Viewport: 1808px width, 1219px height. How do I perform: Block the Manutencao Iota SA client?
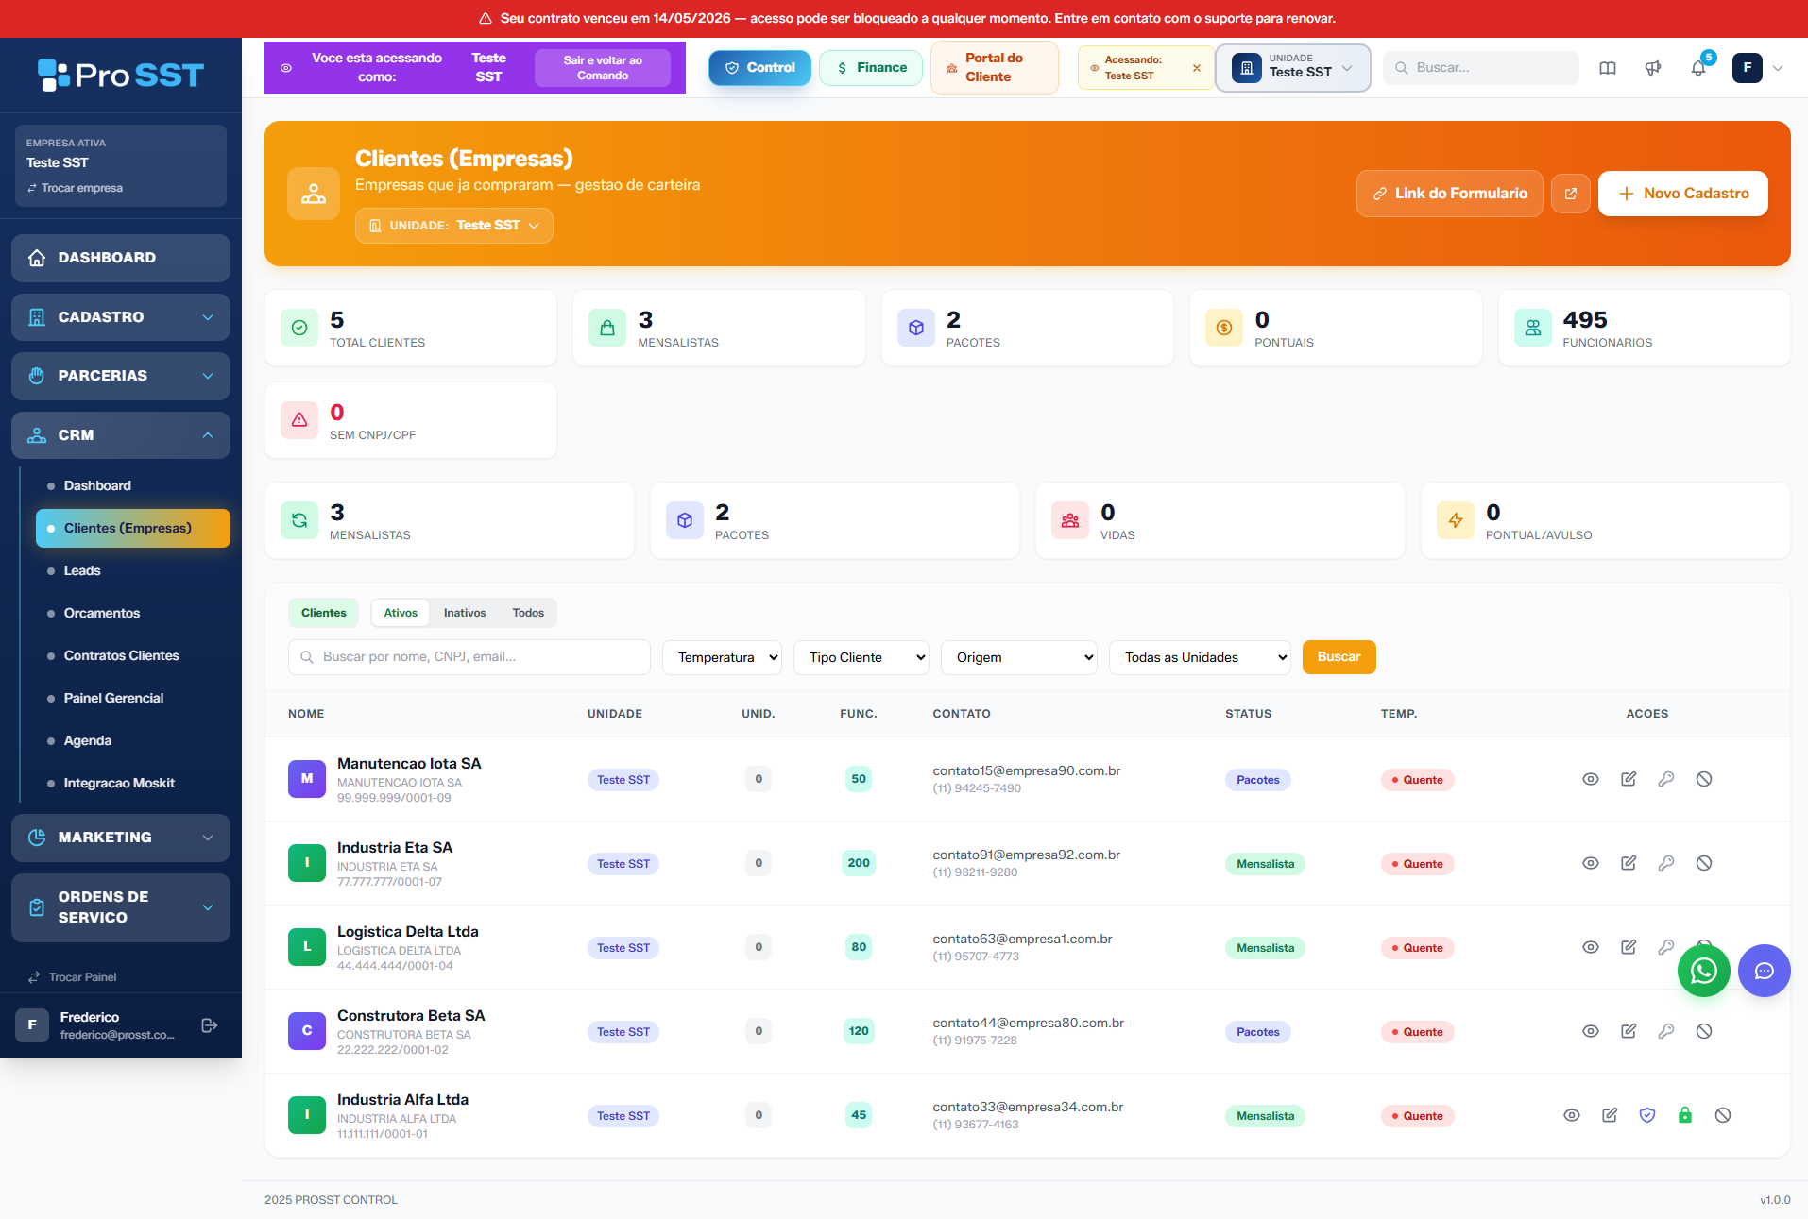1704,779
